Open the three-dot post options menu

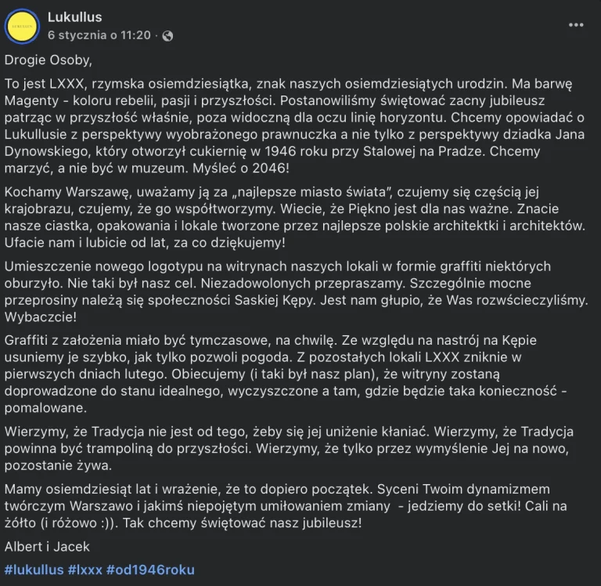point(576,25)
